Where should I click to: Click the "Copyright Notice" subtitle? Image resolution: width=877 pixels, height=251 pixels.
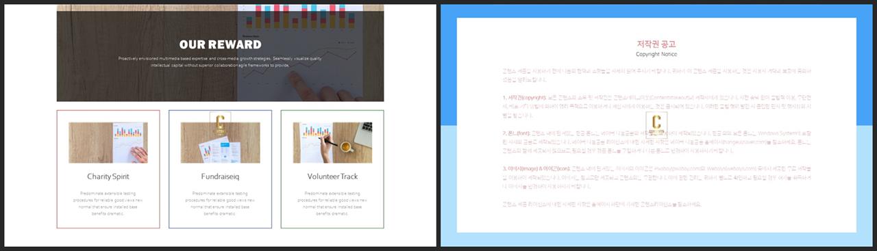[656, 54]
